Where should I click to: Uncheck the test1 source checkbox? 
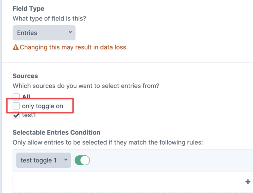point(16,116)
